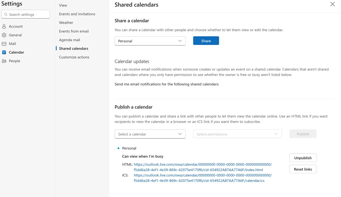Reset the calendar sharing links
Screen dimensions: 341x197
coord(303,169)
